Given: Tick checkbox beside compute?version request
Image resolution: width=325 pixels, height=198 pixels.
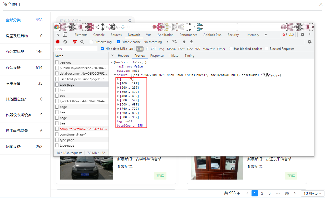Looking at the screenshot, I should (57, 129).
